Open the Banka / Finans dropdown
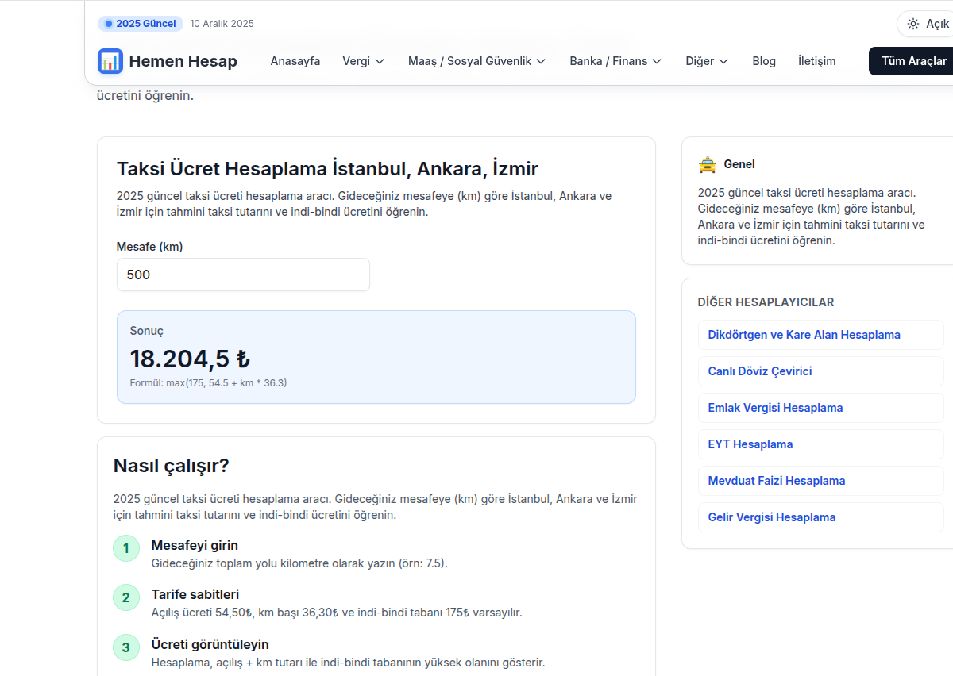Viewport: 953px width, 676px height. [615, 61]
